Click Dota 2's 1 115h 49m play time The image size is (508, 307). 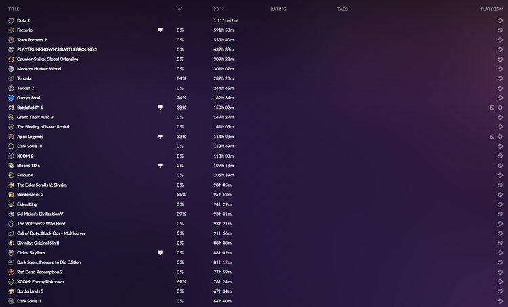coord(226,20)
